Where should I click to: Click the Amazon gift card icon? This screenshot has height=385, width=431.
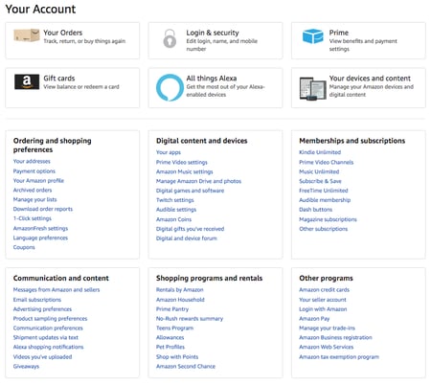pos(27,81)
